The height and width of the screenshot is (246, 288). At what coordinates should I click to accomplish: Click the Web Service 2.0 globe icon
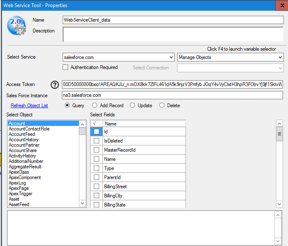[17, 25]
